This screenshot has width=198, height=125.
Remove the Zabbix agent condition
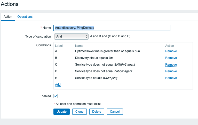[x=171, y=71]
